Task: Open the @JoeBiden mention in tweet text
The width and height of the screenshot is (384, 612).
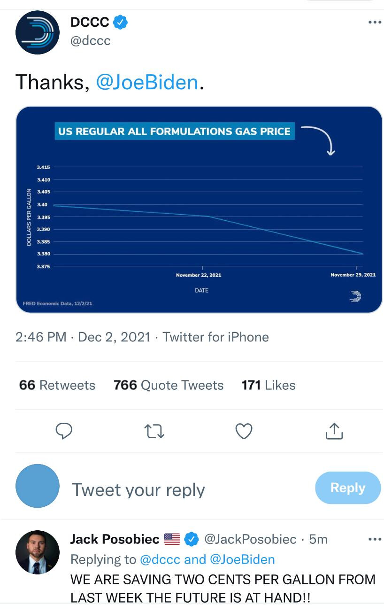Action: coord(147,82)
